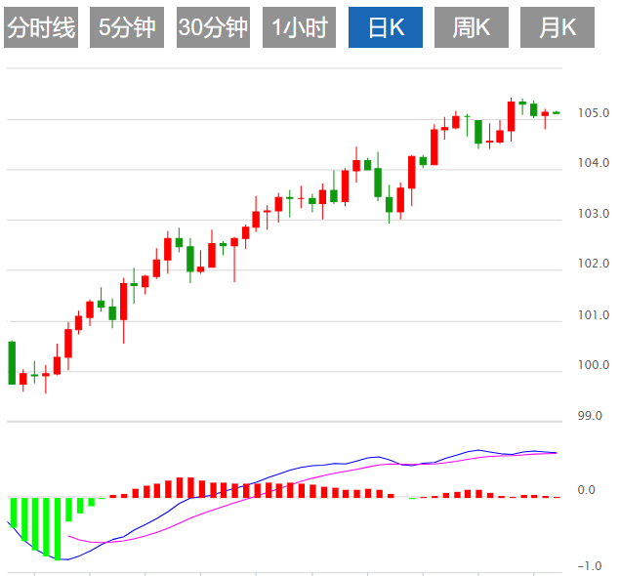
Task: Click the 100.0 price axis label
Action: coord(593,365)
